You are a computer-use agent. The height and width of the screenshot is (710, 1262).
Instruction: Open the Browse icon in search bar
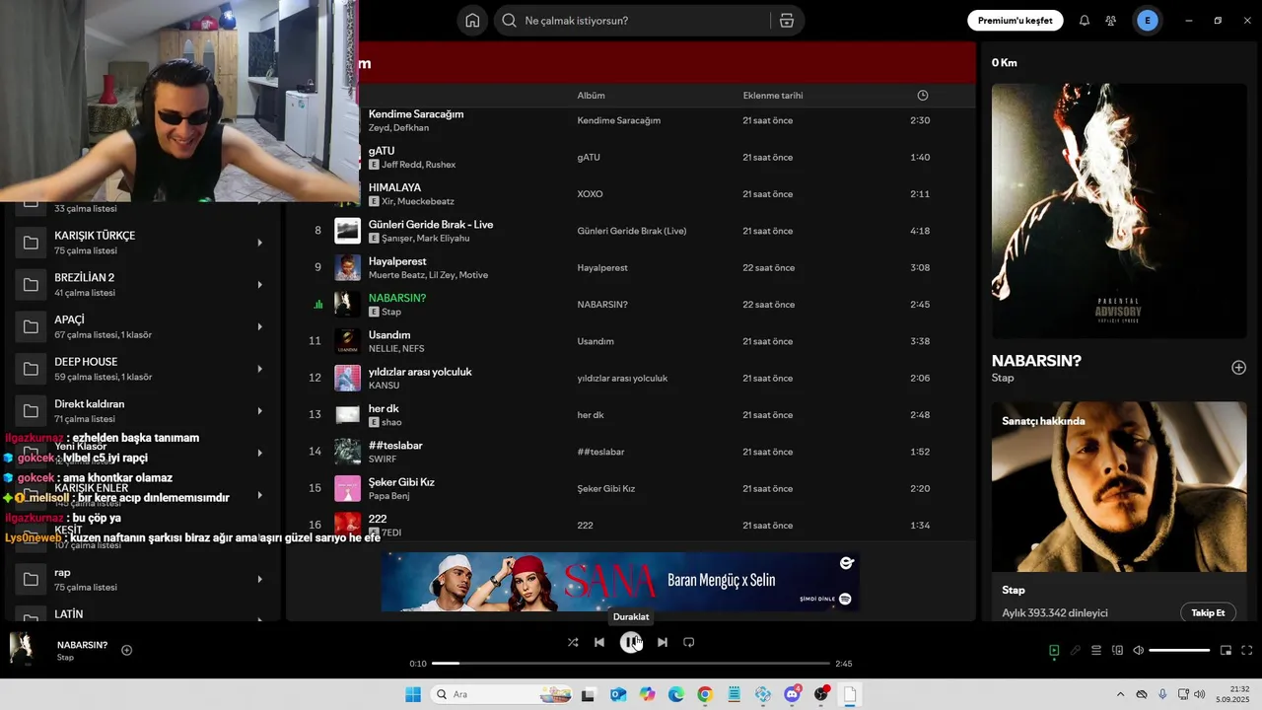pos(786,21)
